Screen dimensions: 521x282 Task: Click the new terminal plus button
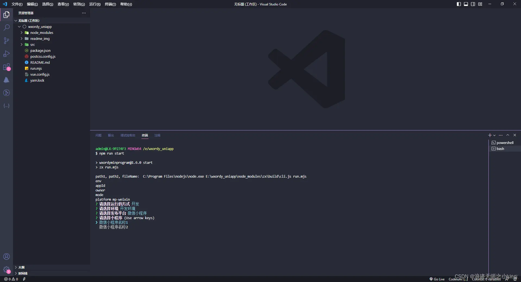(x=490, y=135)
